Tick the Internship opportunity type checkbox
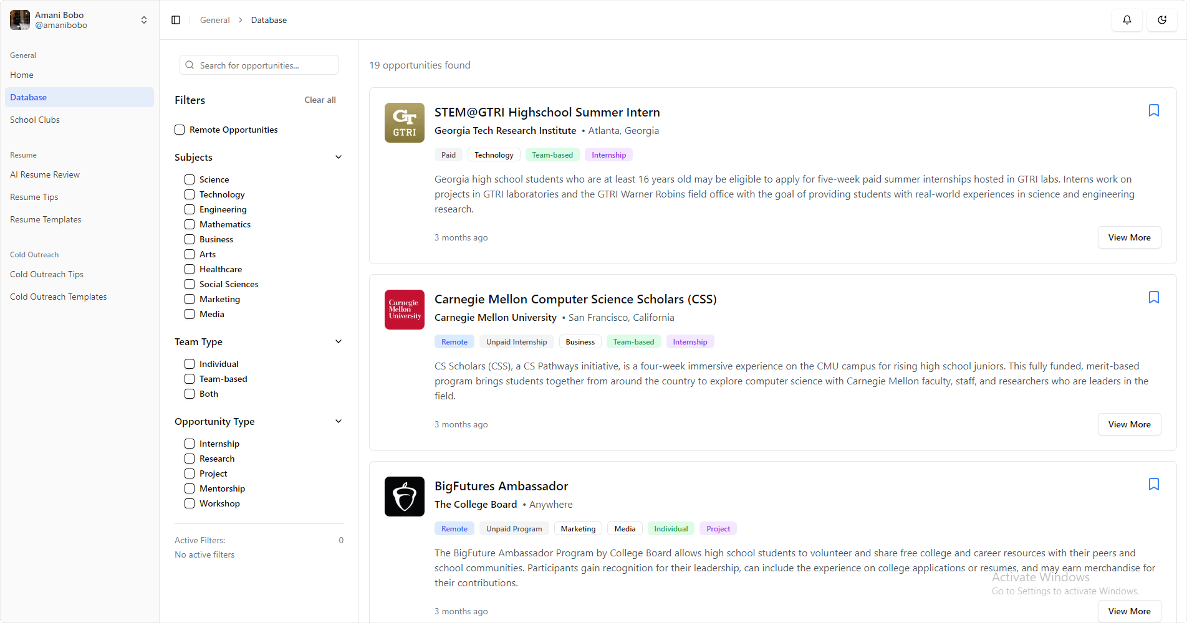The height and width of the screenshot is (623, 1187). pyautogui.click(x=190, y=444)
